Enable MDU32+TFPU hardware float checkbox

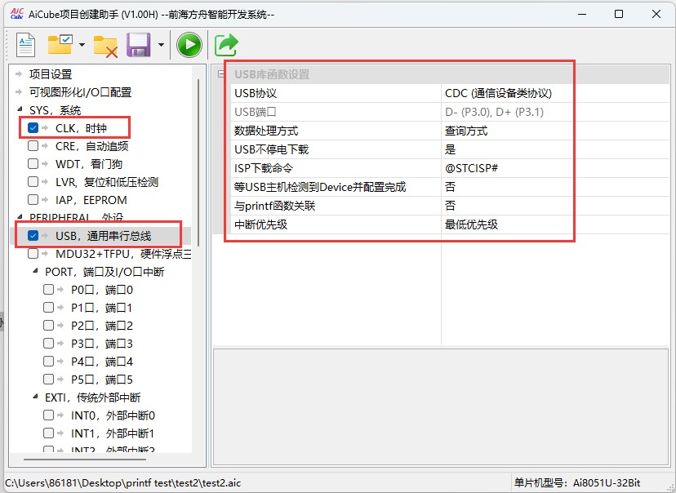point(33,253)
